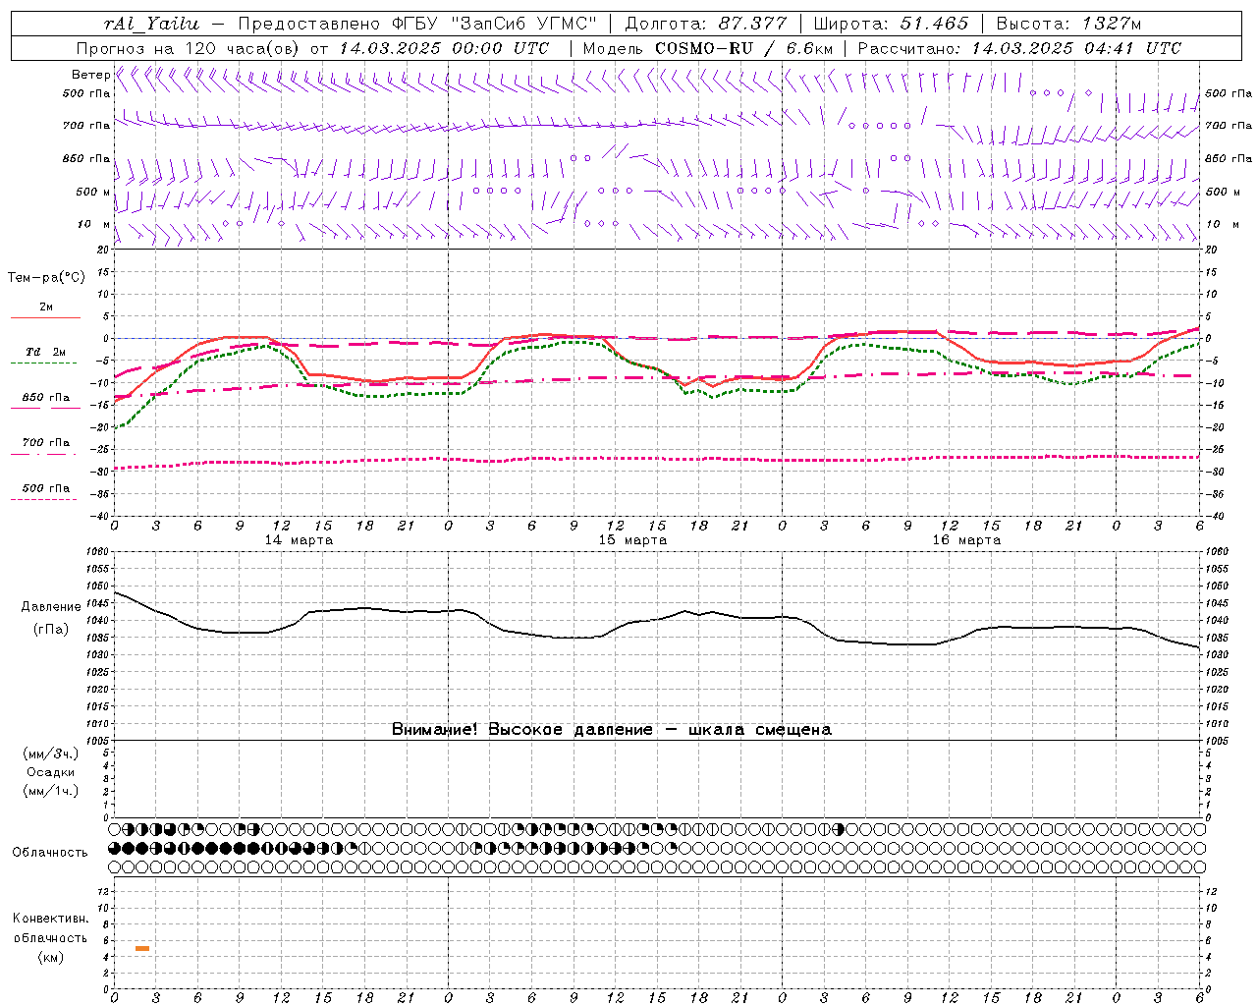Click the dashed line sample under Td 2м

click(x=44, y=363)
